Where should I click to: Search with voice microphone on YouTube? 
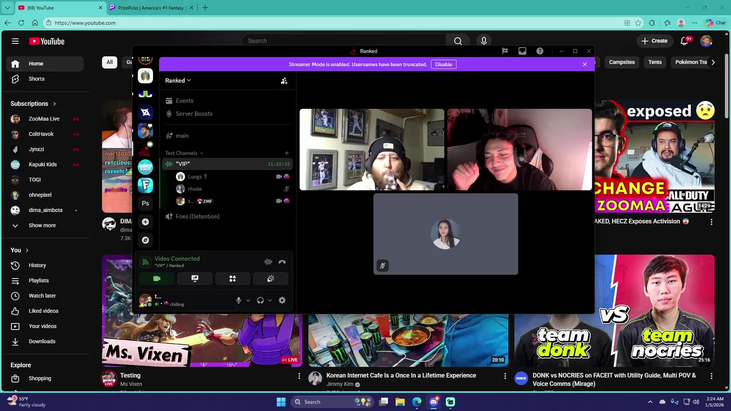click(484, 41)
